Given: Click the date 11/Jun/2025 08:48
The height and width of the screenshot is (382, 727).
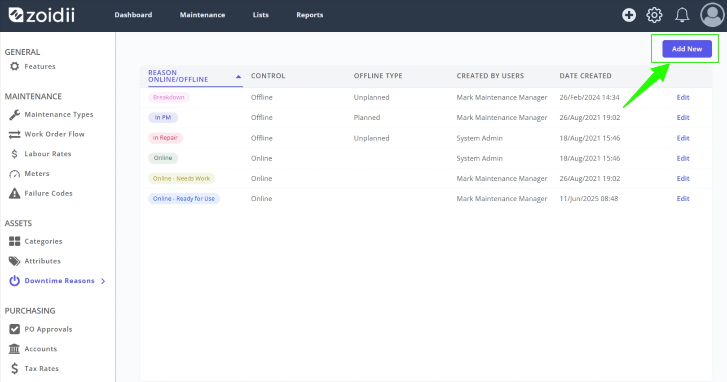Looking at the screenshot, I should 589,199.
